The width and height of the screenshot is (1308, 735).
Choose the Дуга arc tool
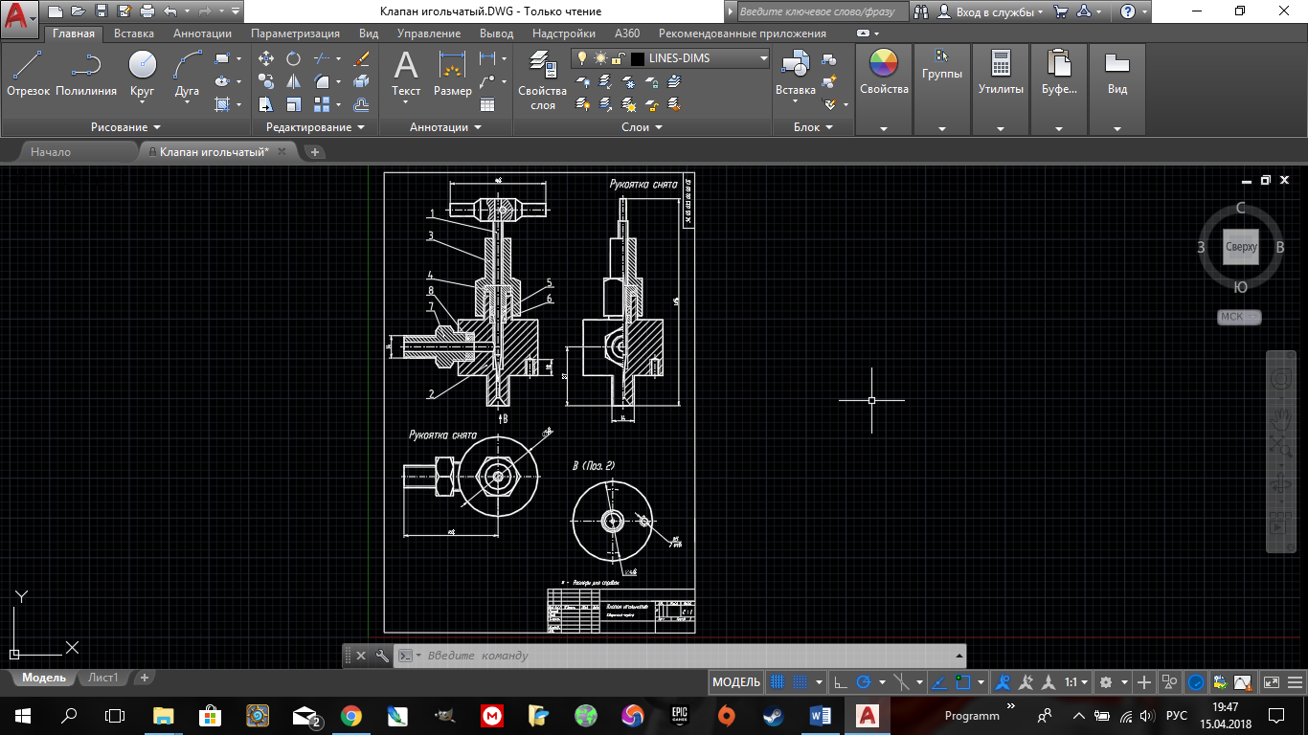[x=187, y=74]
